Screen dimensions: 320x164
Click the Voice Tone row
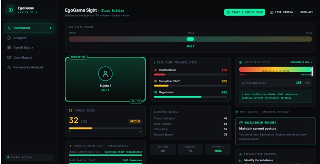191,129
